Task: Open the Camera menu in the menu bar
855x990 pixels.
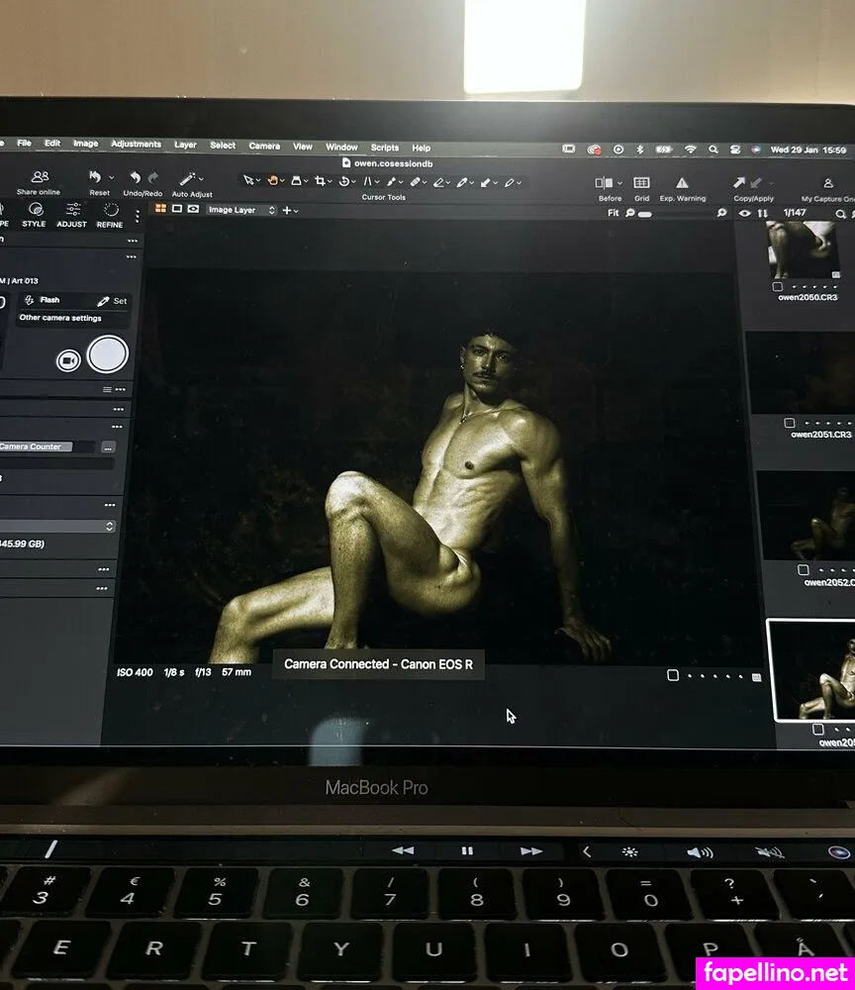Action: [x=263, y=146]
